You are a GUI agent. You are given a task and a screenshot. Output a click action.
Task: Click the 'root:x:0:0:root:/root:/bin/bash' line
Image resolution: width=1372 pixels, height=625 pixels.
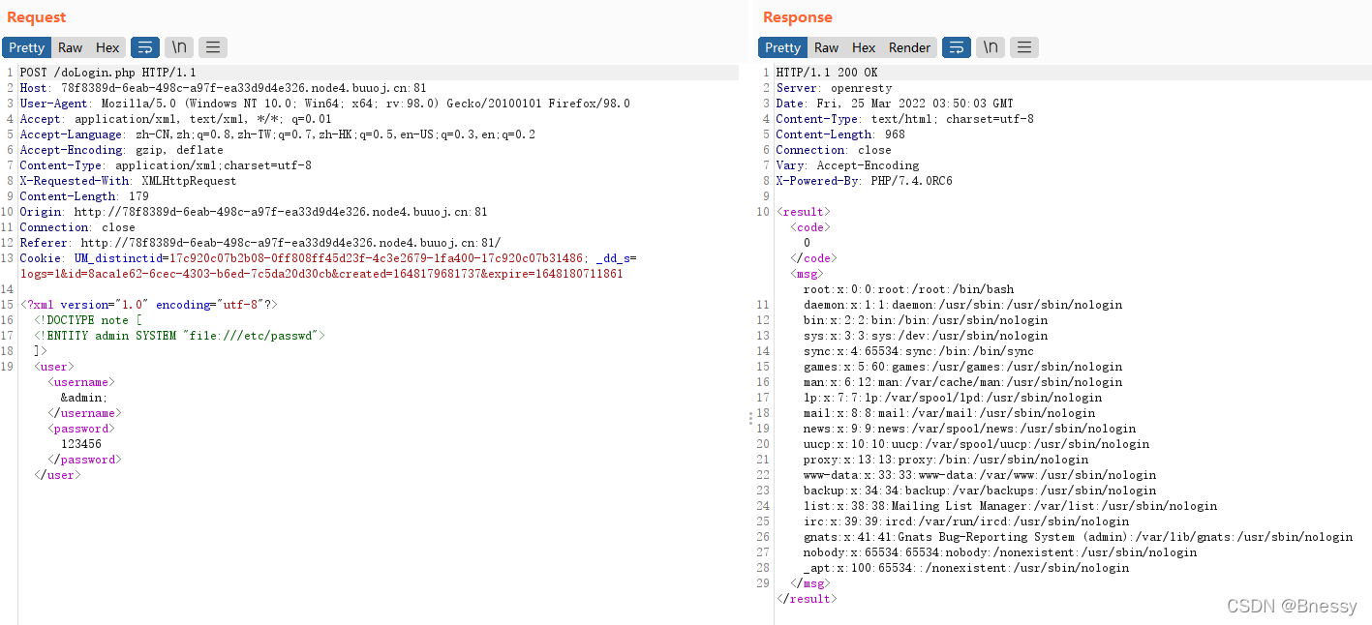(x=908, y=289)
